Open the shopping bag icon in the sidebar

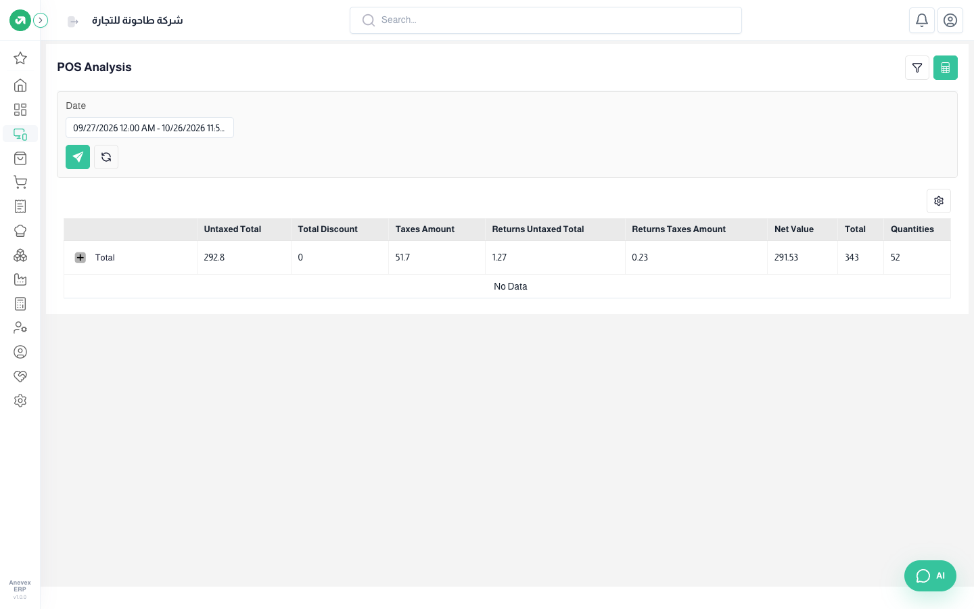(20, 158)
